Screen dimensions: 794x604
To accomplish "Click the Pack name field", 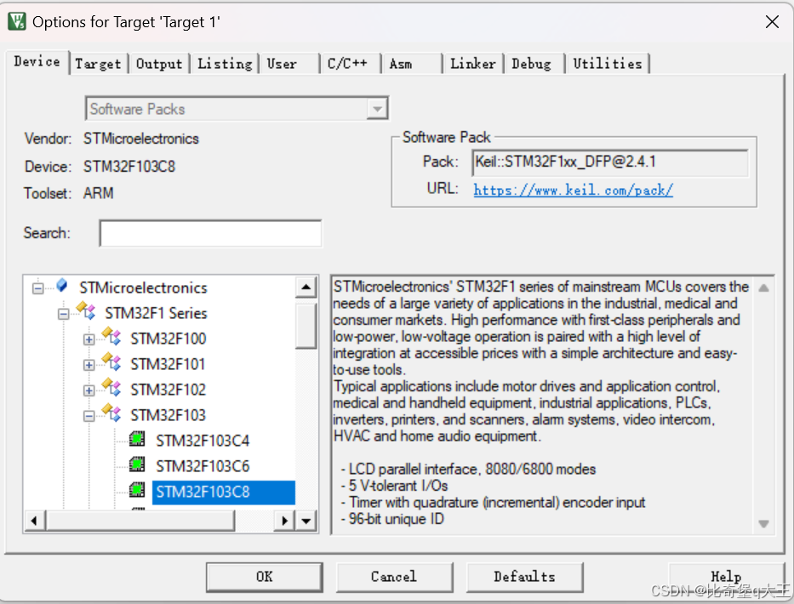I will [610, 162].
